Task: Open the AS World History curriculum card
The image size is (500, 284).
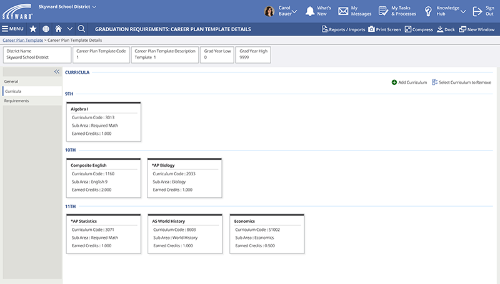Action: point(185,233)
